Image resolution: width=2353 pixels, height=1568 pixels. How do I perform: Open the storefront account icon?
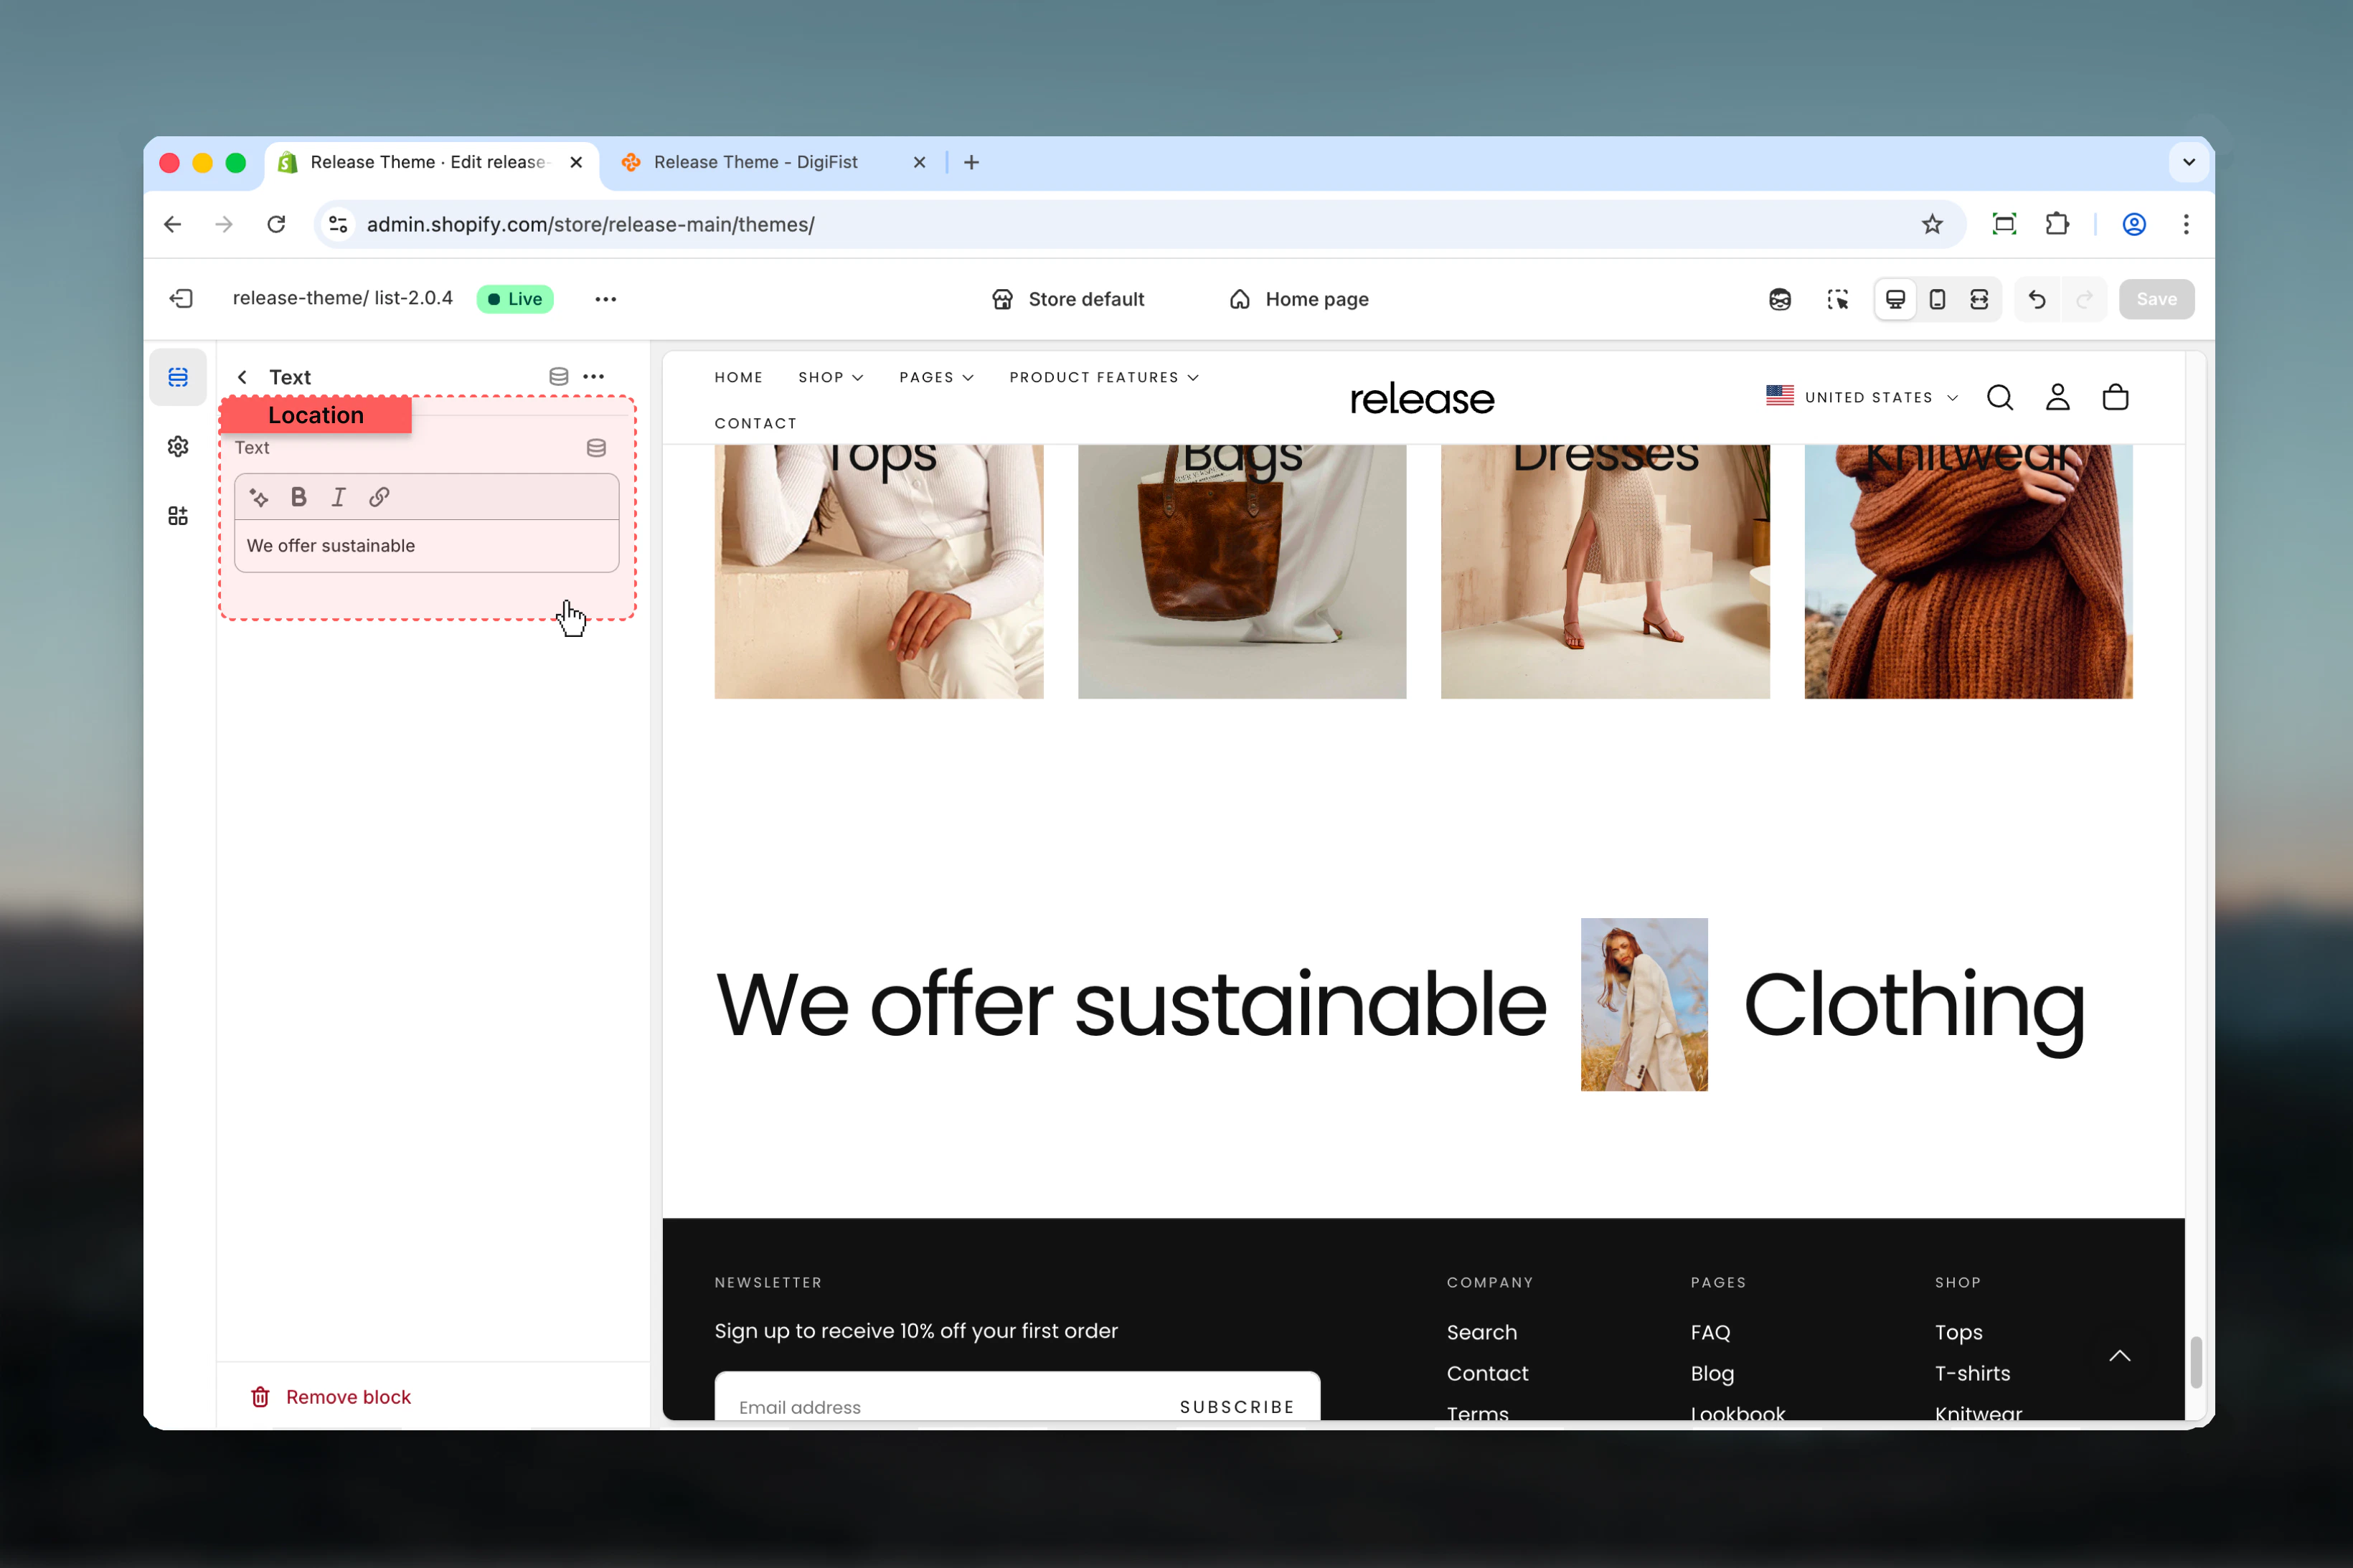click(2057, 397)
